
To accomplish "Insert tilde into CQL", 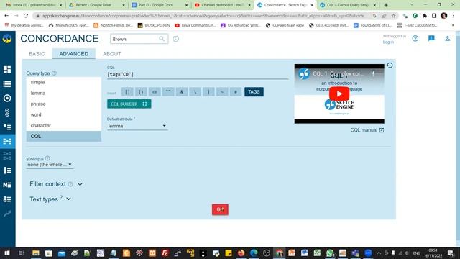I will 222,92.
